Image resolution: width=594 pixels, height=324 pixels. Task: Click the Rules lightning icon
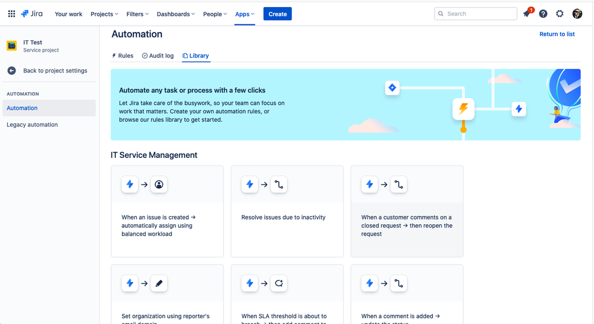pyautogui.click(x=114, y=56)
